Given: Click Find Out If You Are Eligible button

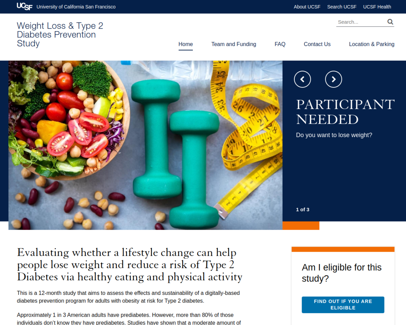Looking at the screenshot, I should tap(343, 305).
